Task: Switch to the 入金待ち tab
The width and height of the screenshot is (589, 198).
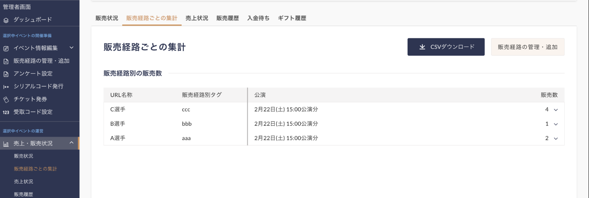Action: click(258, 18)
